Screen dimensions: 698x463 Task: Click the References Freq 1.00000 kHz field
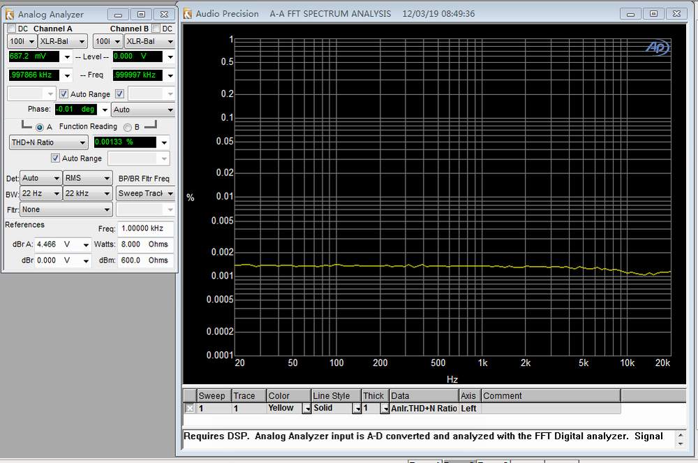[146, 228]
